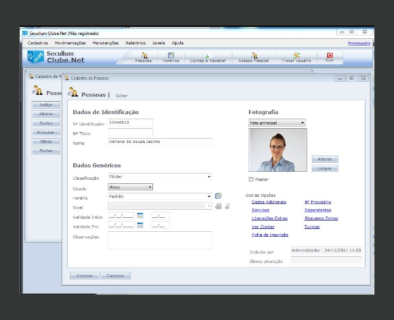Click the Validade Início time field
Image resolution: width=394 pixels, height=320 pixels.
[161, 216]
